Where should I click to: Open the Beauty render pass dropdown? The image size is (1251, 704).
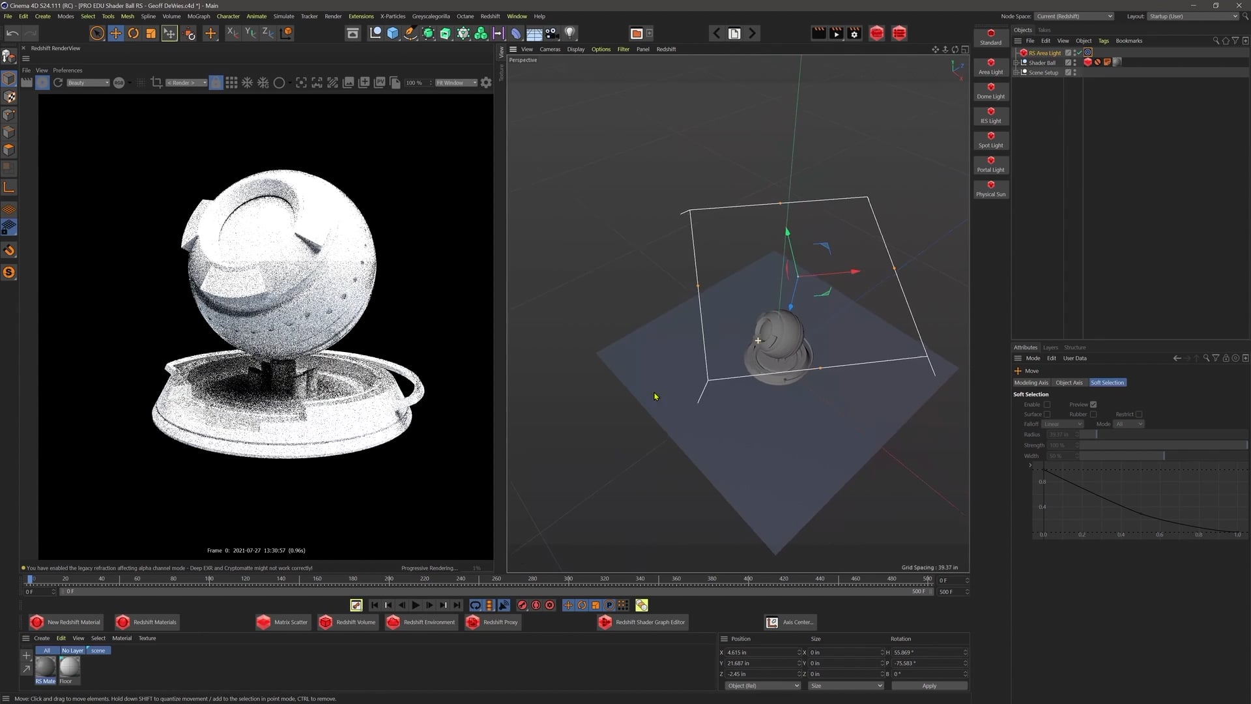pos(89,83)
